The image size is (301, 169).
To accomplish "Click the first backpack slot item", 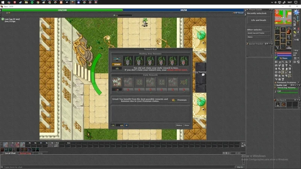I will tap(278, 104).
